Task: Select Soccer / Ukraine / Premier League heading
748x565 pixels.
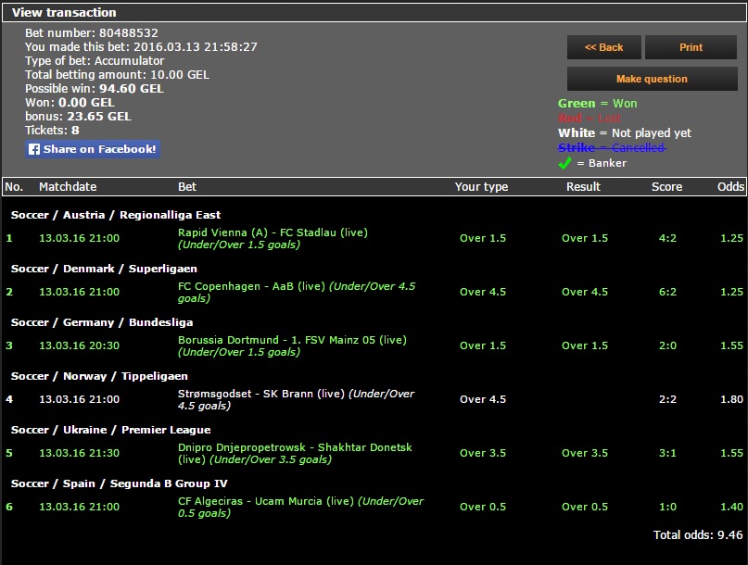Action: (110, 430)
